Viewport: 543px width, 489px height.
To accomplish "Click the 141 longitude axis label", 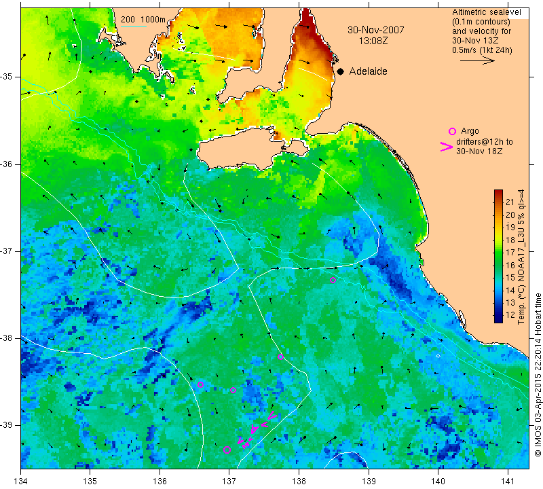I will tap(508, 481).
